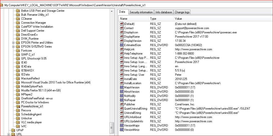
Task: Click the string icon beside InstallDate
Action: [x=122, y=79]
